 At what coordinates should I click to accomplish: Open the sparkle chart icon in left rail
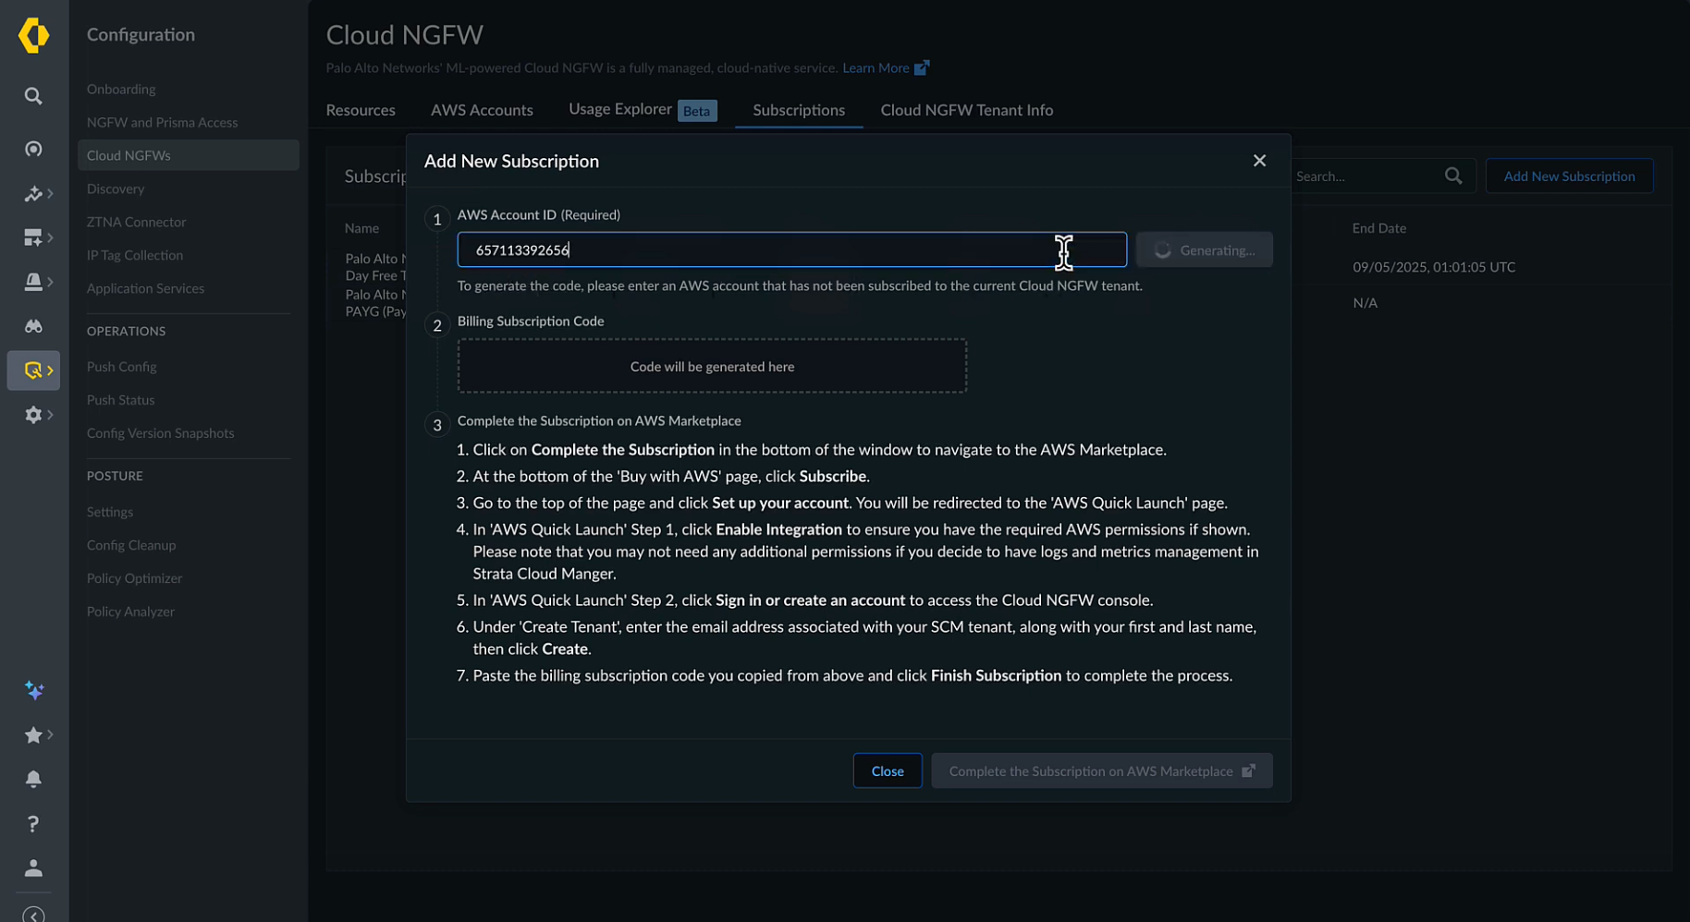pos(33,193)
